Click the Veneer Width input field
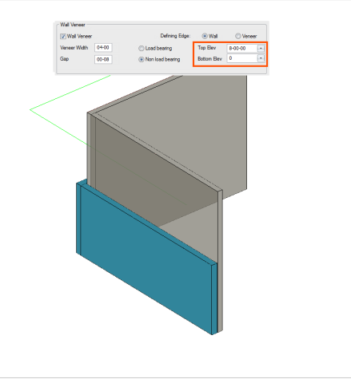This screenshot has width=351, height=379. coord(103,48)
